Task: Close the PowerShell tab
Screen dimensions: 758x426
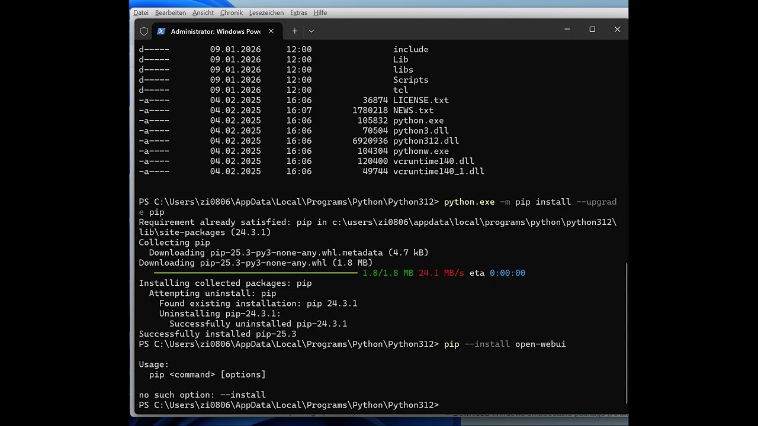Action: [271, 31]
